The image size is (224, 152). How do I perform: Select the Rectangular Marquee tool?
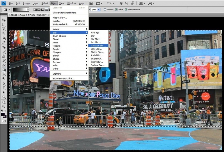4,24
